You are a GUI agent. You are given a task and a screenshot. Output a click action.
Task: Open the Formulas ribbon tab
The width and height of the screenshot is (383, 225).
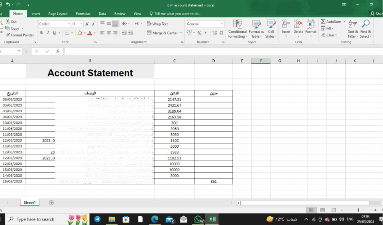click(83, 14)
